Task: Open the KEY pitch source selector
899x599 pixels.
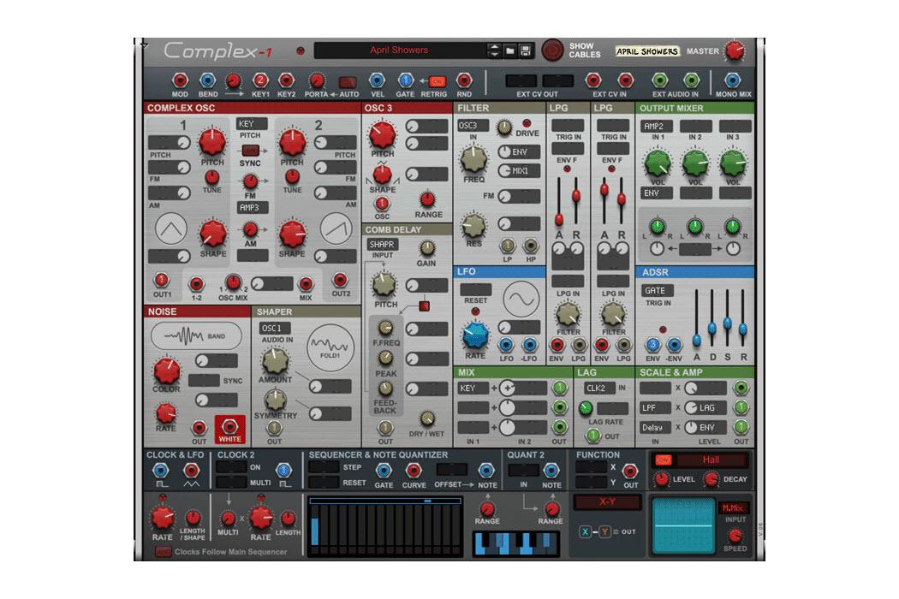Action: 252,124
